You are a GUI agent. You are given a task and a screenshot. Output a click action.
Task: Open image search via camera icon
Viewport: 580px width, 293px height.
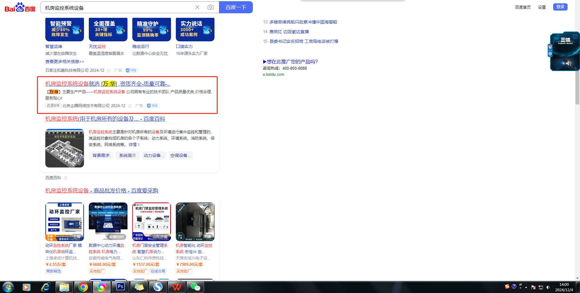211,7
